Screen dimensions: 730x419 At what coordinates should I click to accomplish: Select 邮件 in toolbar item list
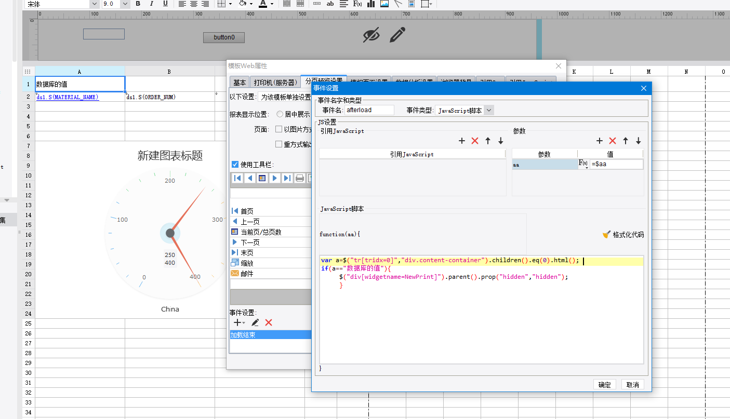[x=270, y=274]
